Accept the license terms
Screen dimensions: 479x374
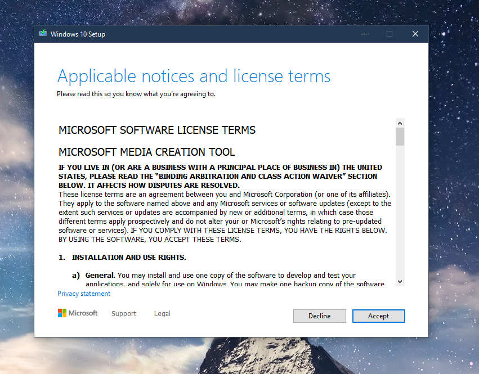[378, 316]
